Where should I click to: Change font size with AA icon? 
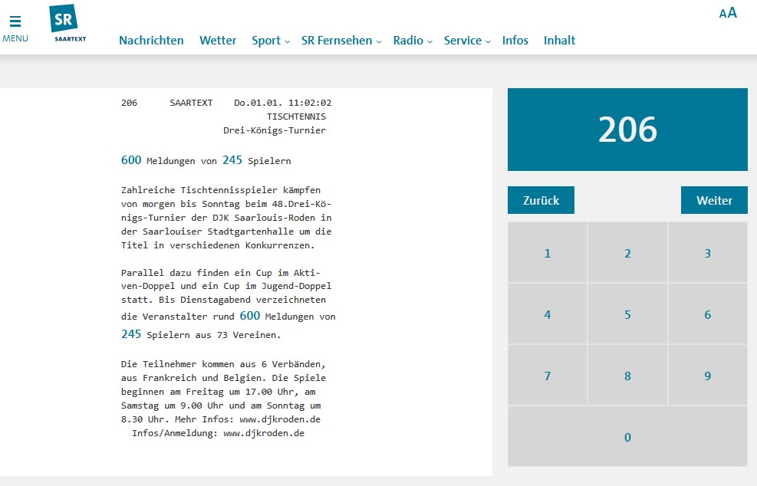click(x=727, y=13)
